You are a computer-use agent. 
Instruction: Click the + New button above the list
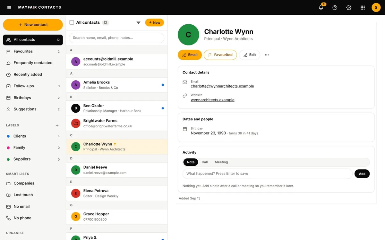154,22
